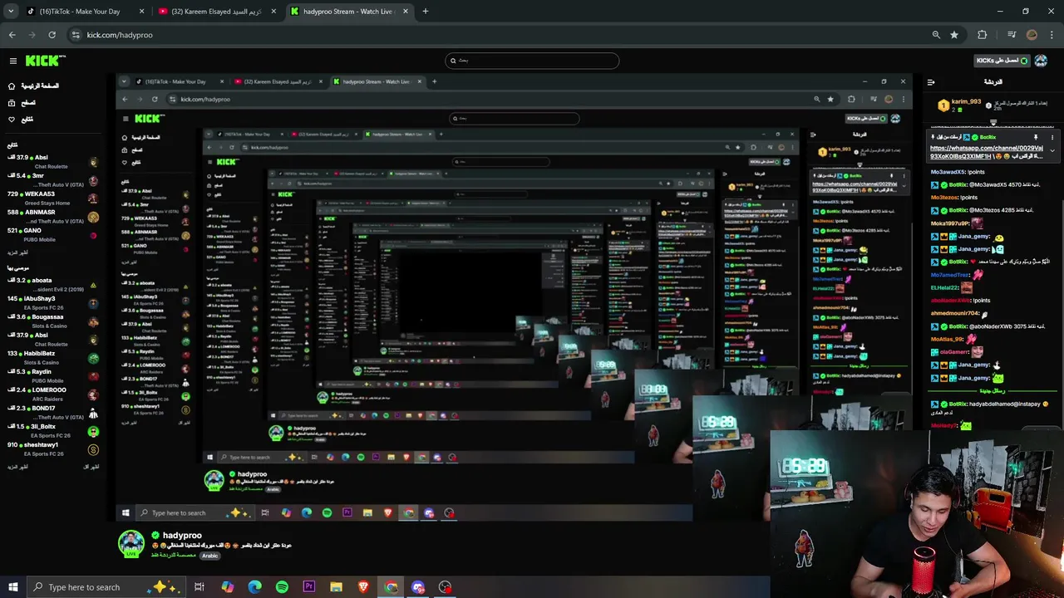This screenshot has width=1064, height=598.
Task: Expand show more below GANO in outermost sidebar
Action: [x=17, y=252]
